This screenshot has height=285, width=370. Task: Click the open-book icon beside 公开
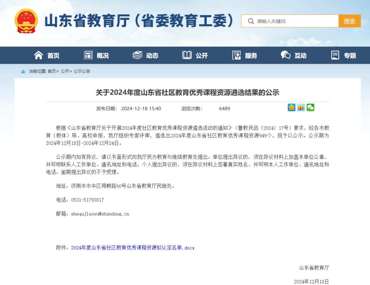187,55
